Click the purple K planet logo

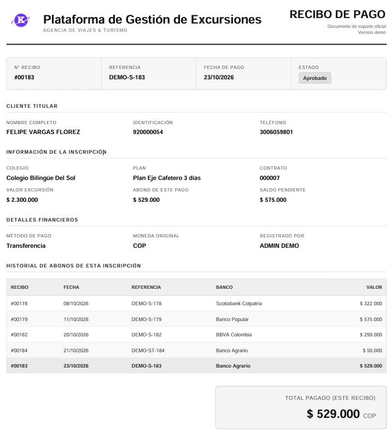21,20
